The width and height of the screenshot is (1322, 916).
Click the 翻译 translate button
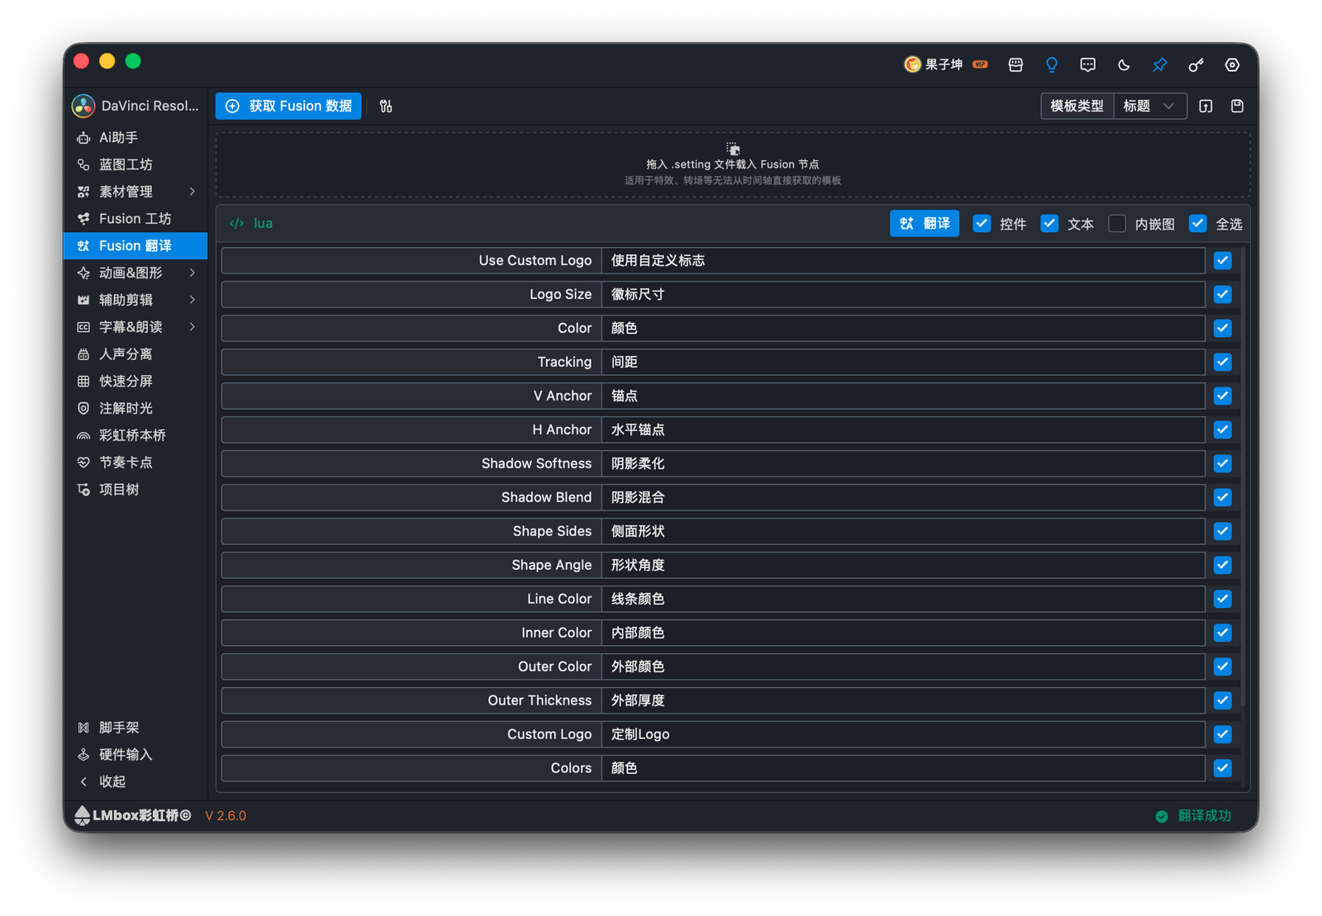(925, 223)
